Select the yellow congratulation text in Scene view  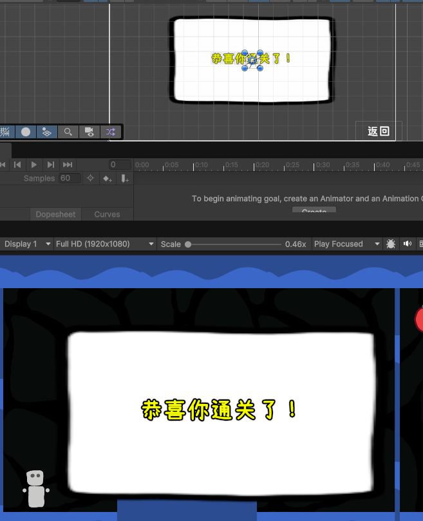251,59
